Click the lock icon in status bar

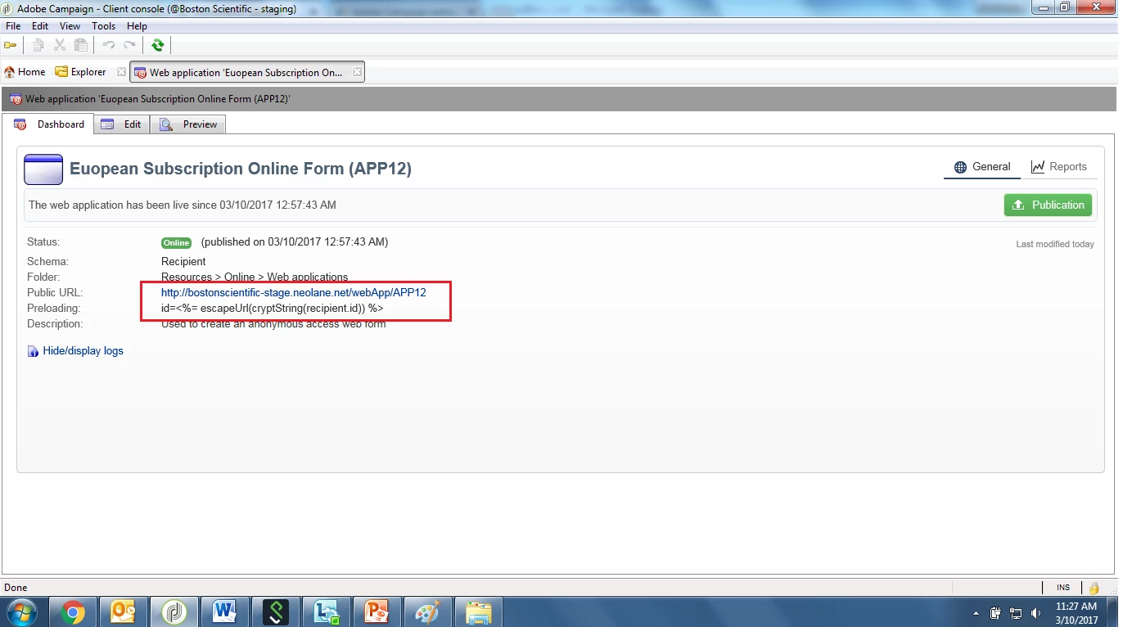click(1094, 588)
